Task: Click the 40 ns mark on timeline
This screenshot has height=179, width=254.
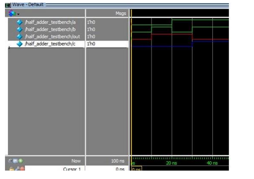Action: (x=212, y=163)
